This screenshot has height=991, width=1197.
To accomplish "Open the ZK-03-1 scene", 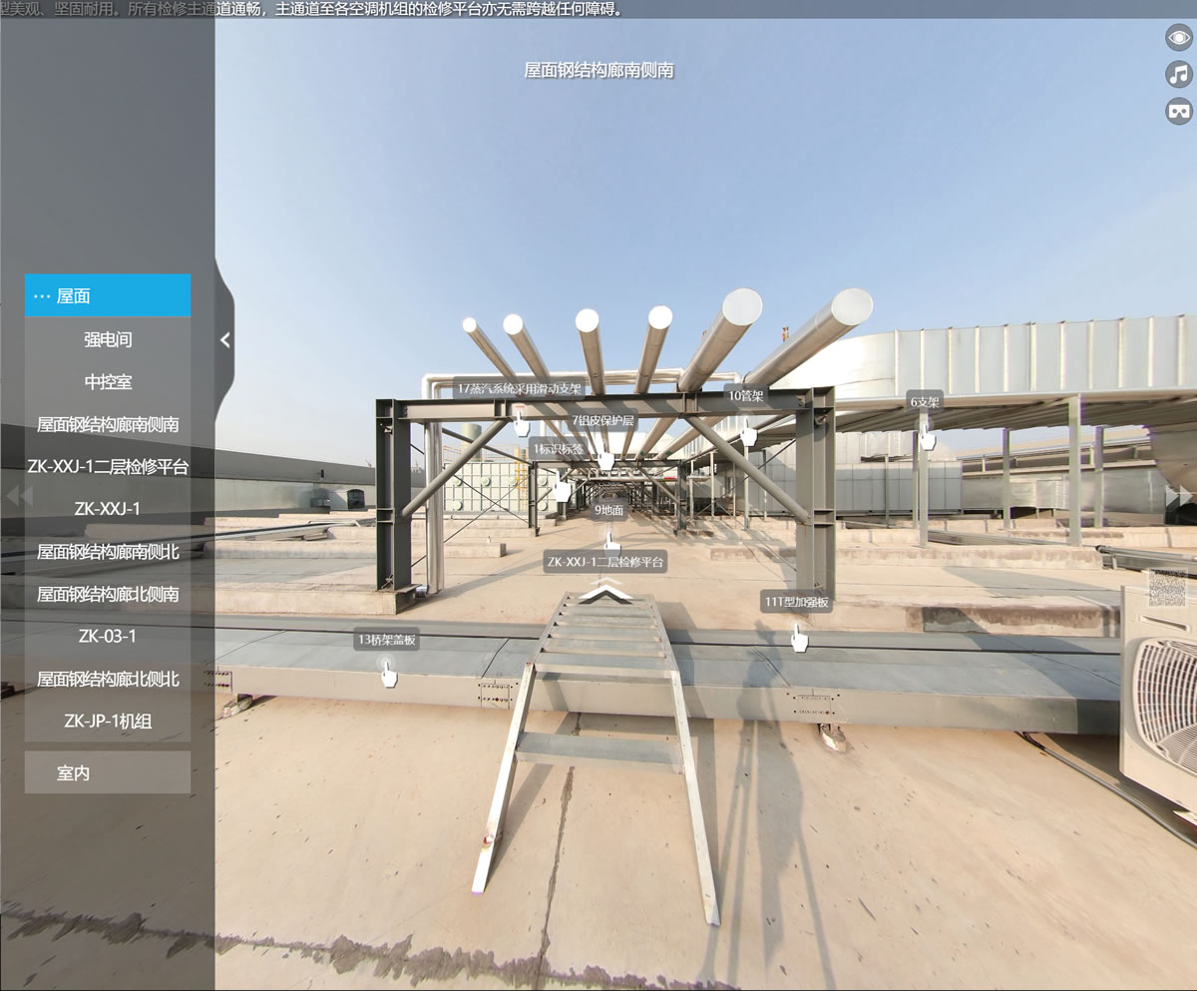I will tap(108, 636).
